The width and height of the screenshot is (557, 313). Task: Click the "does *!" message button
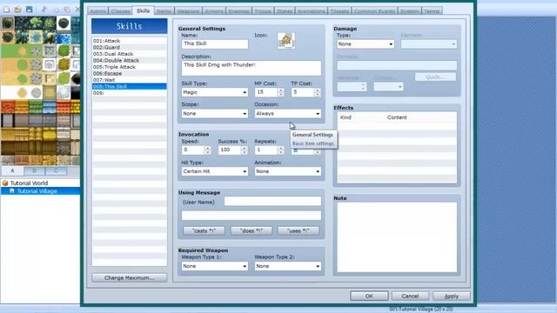coord(252,230)
